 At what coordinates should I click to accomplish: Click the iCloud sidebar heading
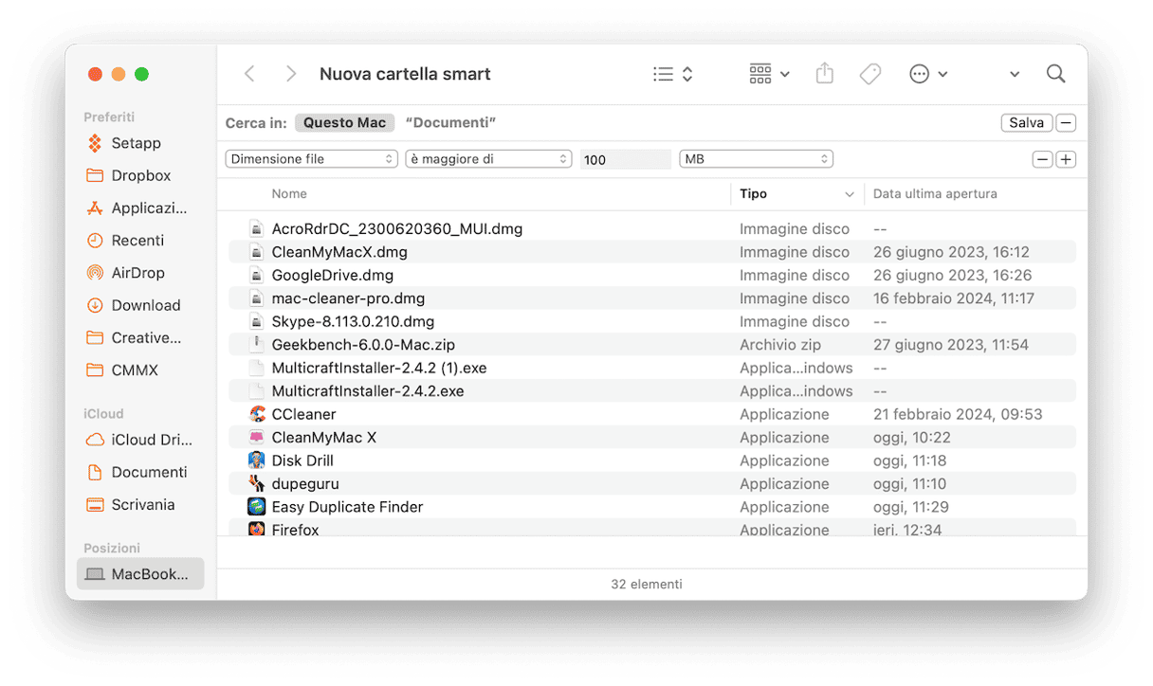103,414
